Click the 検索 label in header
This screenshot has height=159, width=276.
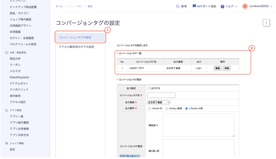(x=184, y=6)
